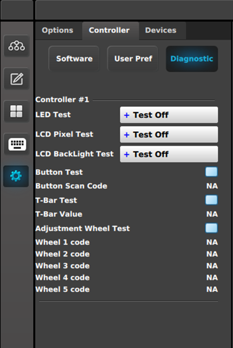Image resolution: width=233 pixels, height=348 pixels.
Task: Open the network tree sidebar icon
Action: pyautogui.click(x=17, y=46)
